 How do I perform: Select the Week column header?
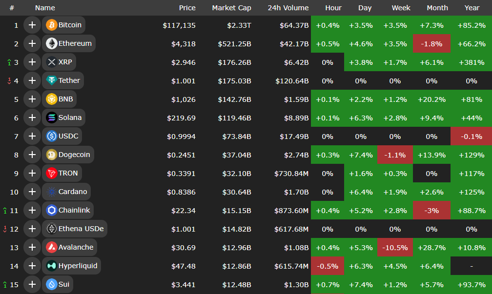tap(401, 8)
